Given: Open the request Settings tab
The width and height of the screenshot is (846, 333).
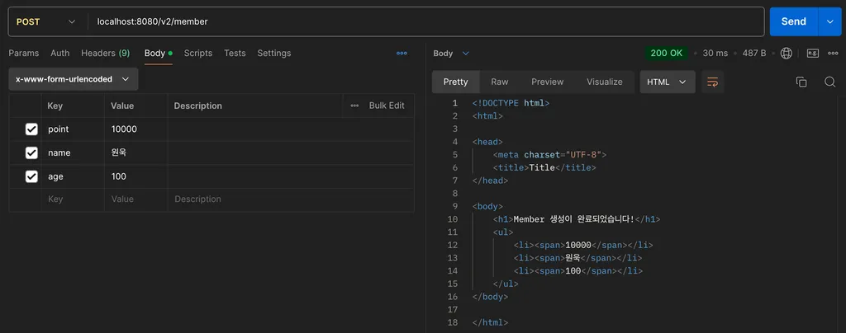Looking at the screenshot, I should point(274,54).
